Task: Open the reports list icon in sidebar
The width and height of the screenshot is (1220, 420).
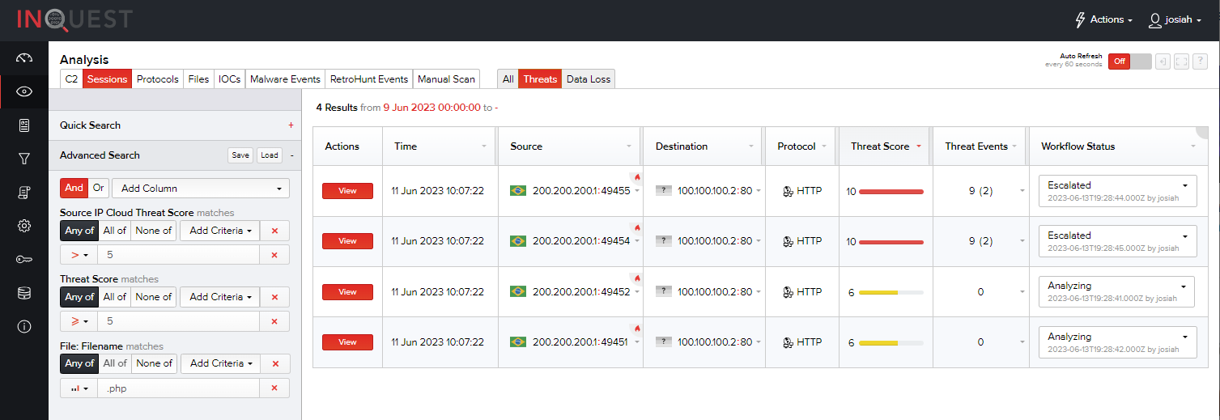Action: pos(23,125)
